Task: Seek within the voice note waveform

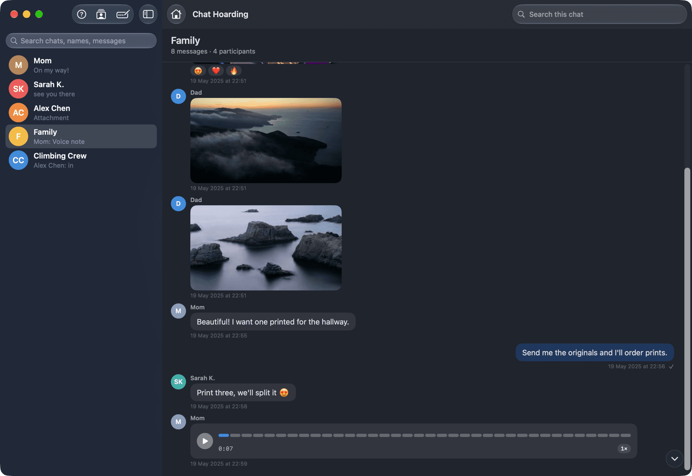Action: tap(424, 435)
